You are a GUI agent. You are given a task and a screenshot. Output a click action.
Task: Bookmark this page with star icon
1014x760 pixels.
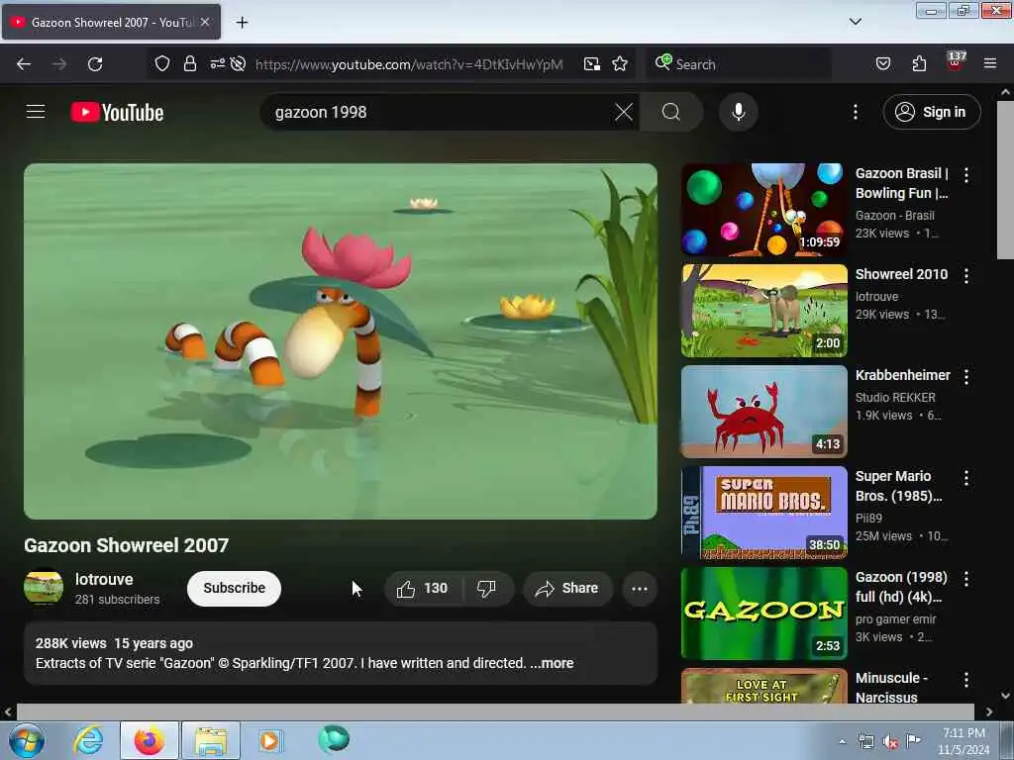620,64
